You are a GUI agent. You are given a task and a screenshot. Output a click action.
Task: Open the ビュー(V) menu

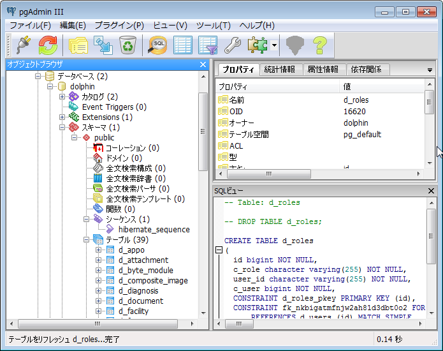[x=170, y=26]
